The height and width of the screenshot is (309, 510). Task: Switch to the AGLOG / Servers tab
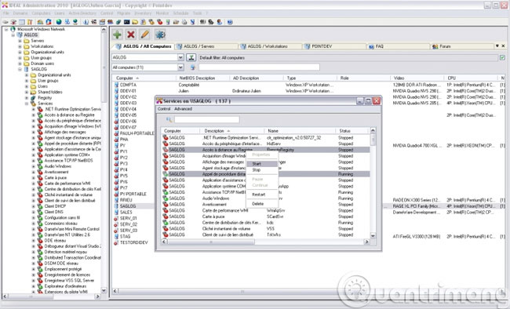click(206, 46)
